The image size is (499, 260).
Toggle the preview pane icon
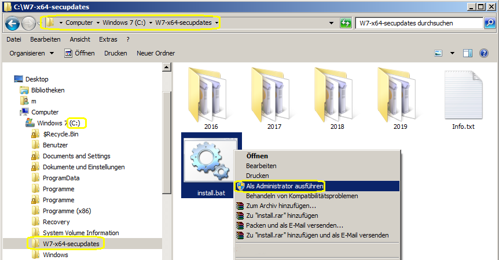click(468, 53)
